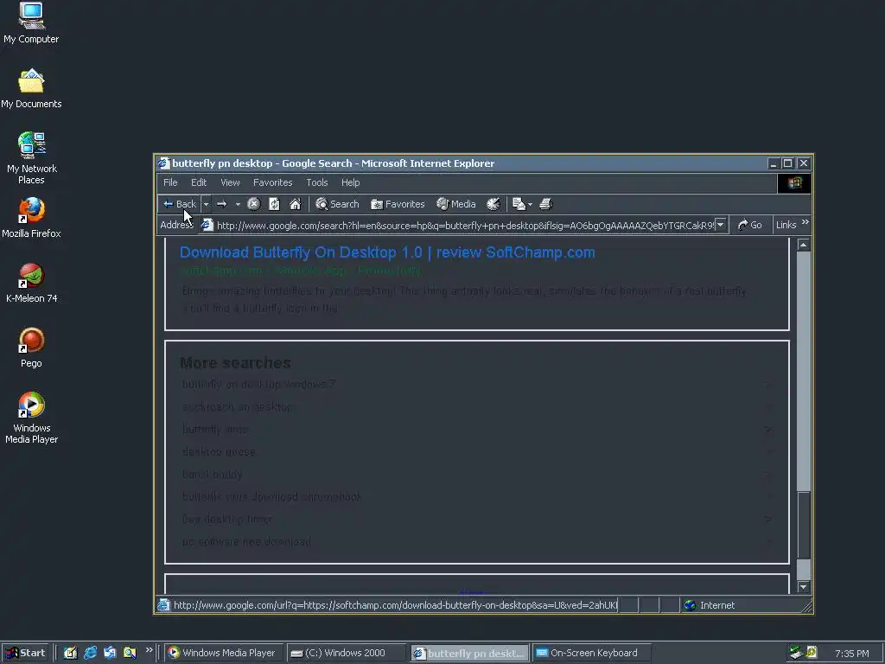Click the page icon in the Address bar

pos(207,226)
